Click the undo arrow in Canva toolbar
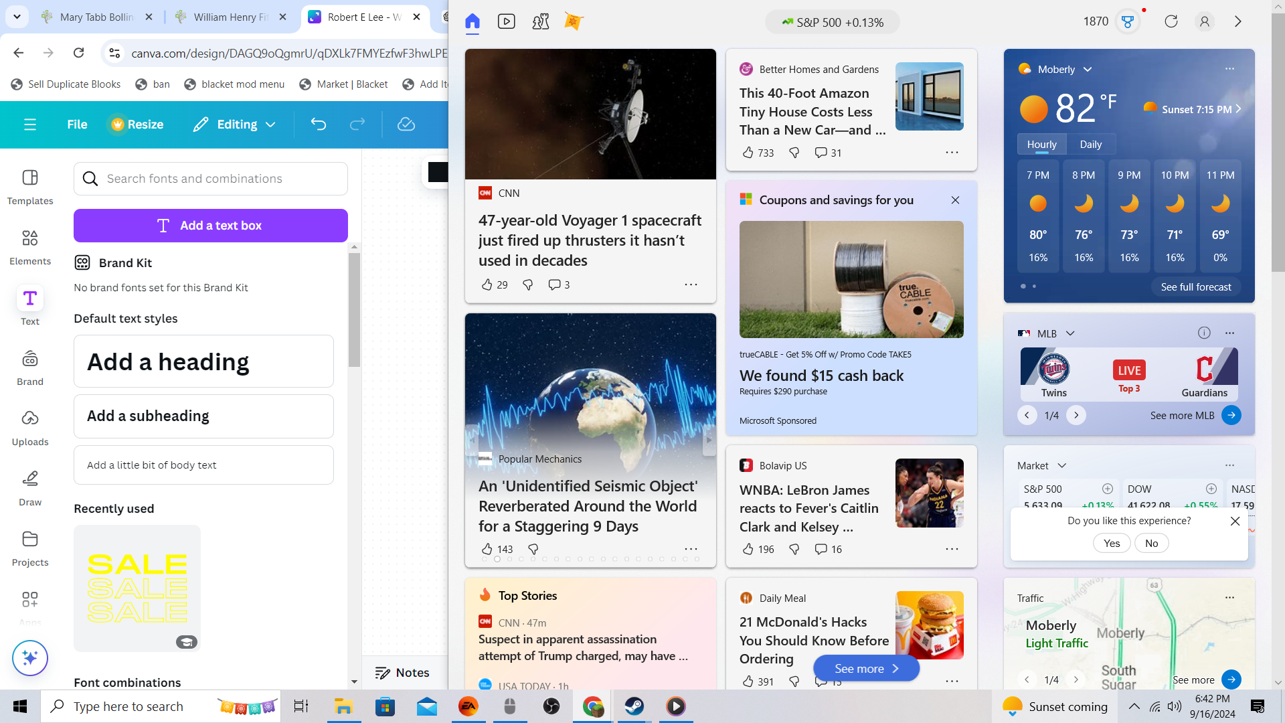The width and height of the screenshot is (1285, 723). click(319, 125)
